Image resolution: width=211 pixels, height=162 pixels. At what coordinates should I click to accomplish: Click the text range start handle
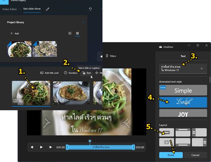[x=67, y=147]
